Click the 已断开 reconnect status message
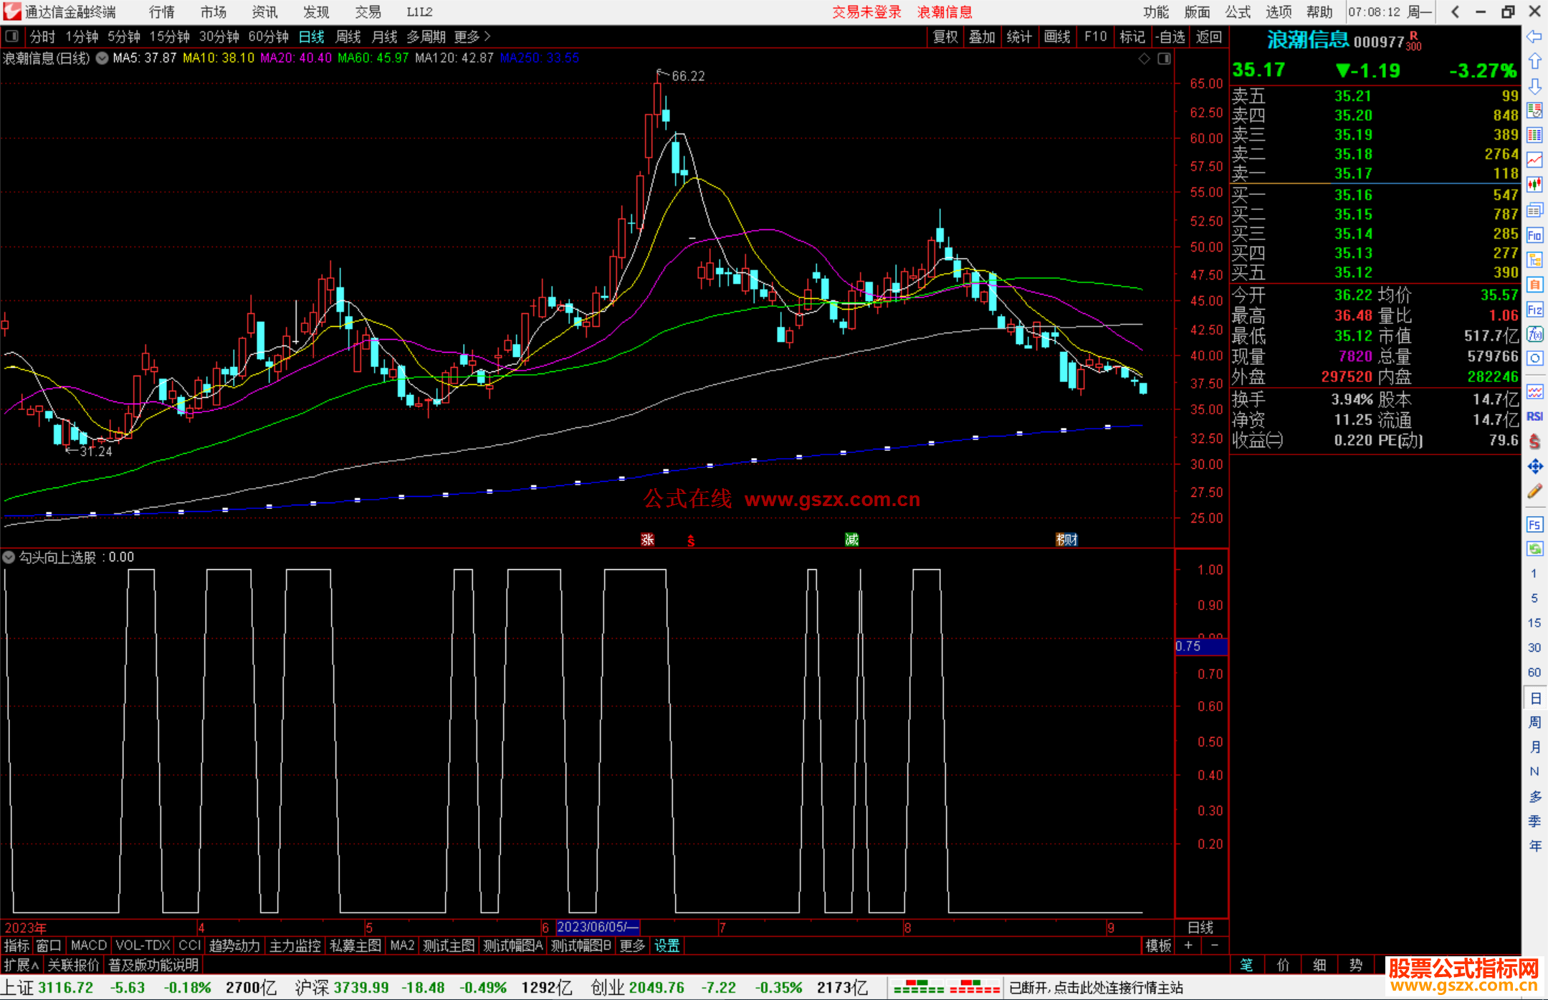Viewport: 1548px width, 1000px height. [1096, 988]
